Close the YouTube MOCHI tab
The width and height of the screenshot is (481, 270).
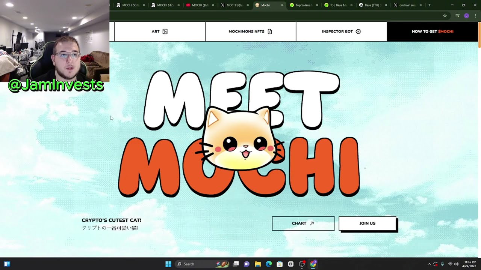[213, 5]
